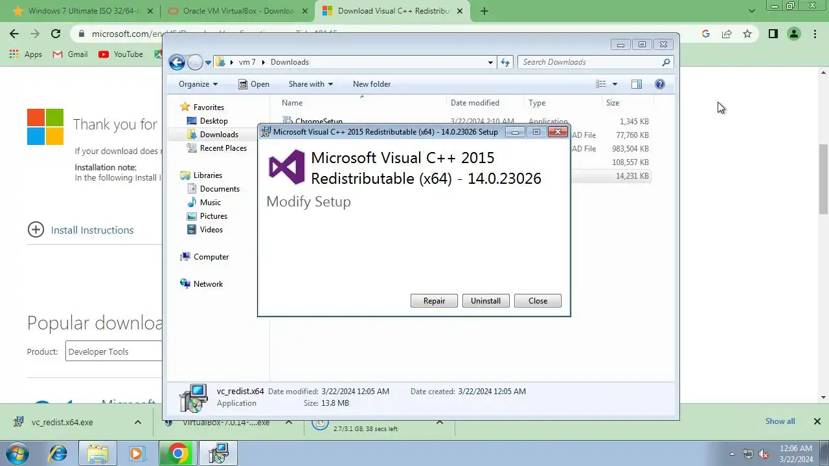Refresh the Downloads folder view

(505, 63)
